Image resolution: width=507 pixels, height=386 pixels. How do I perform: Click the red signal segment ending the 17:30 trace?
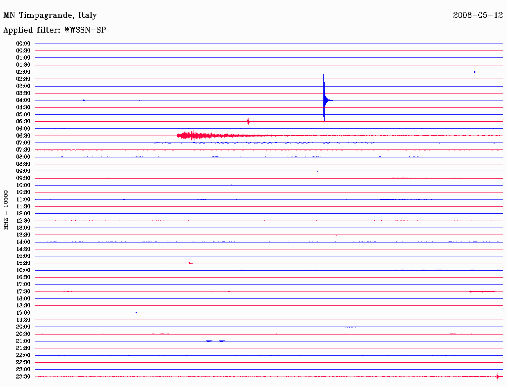tap(482, 291)
